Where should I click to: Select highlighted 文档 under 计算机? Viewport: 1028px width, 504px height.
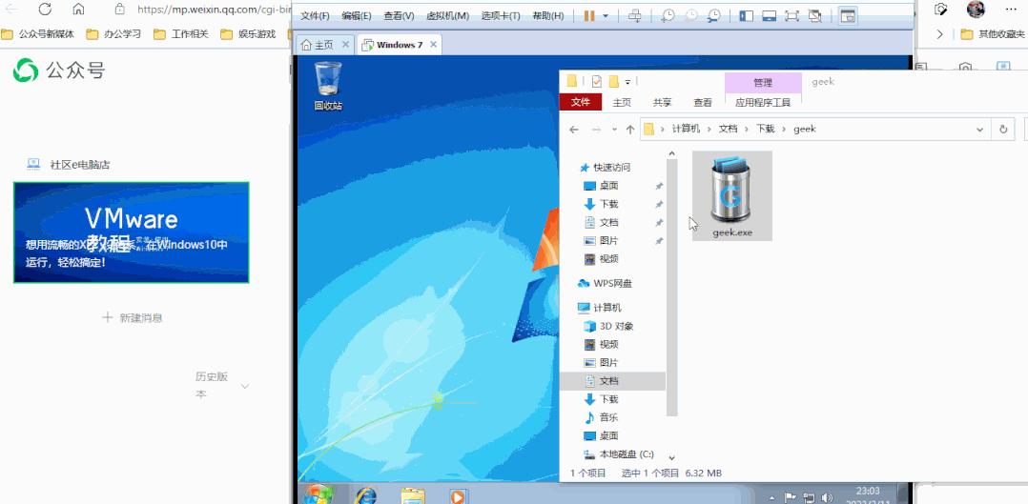[612, 381]
